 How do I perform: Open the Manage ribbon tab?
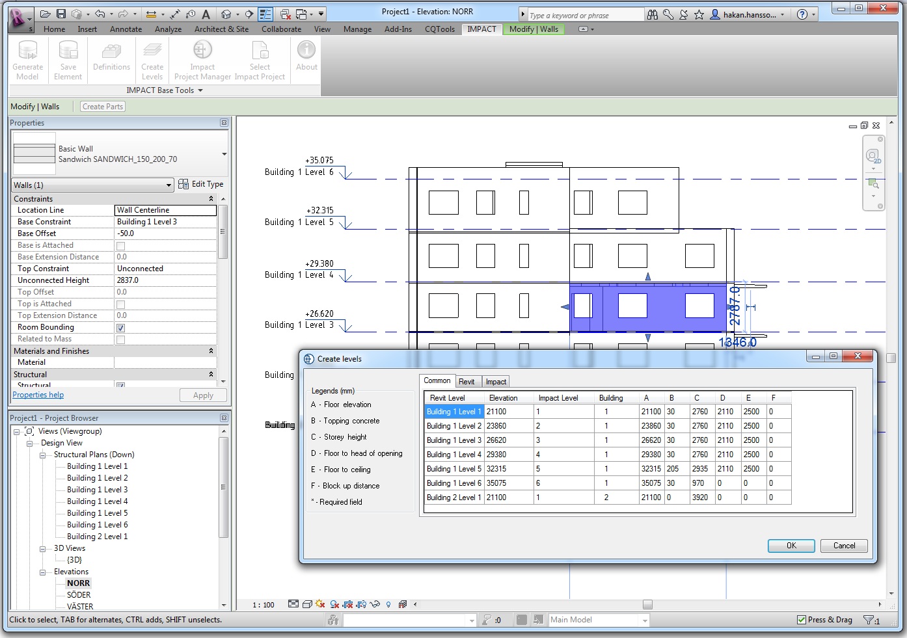tap(357, 29)
